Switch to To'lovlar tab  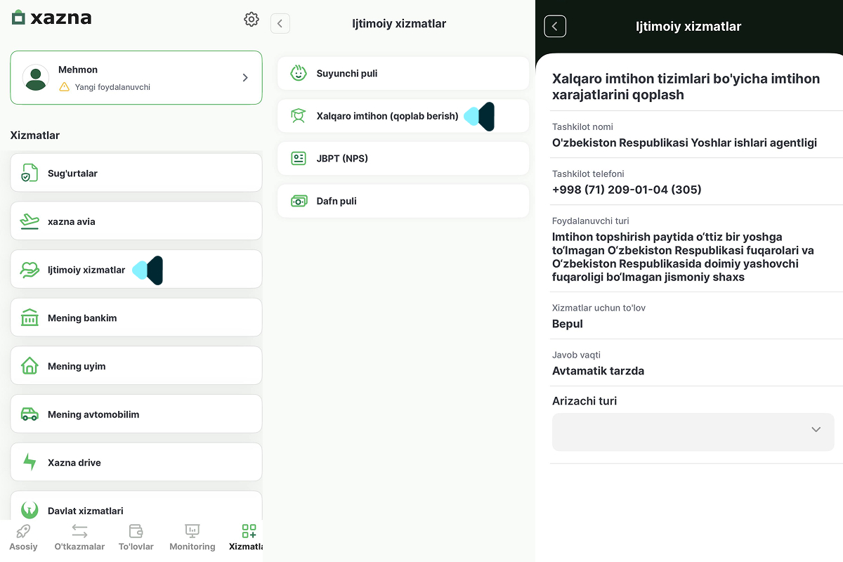[136, 537]
